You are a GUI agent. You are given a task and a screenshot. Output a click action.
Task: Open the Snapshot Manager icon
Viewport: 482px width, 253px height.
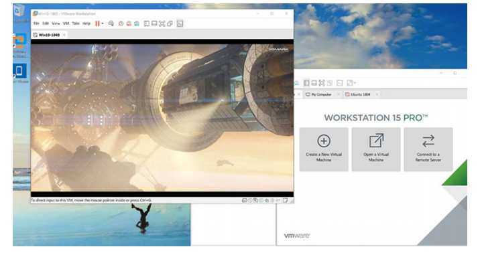click(x=137, y=23)
